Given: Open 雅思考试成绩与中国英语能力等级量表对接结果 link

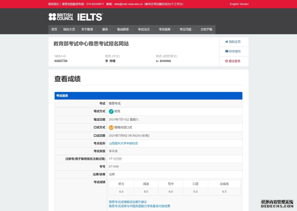Looking at the screenshot, I should [x=139, y=206].
